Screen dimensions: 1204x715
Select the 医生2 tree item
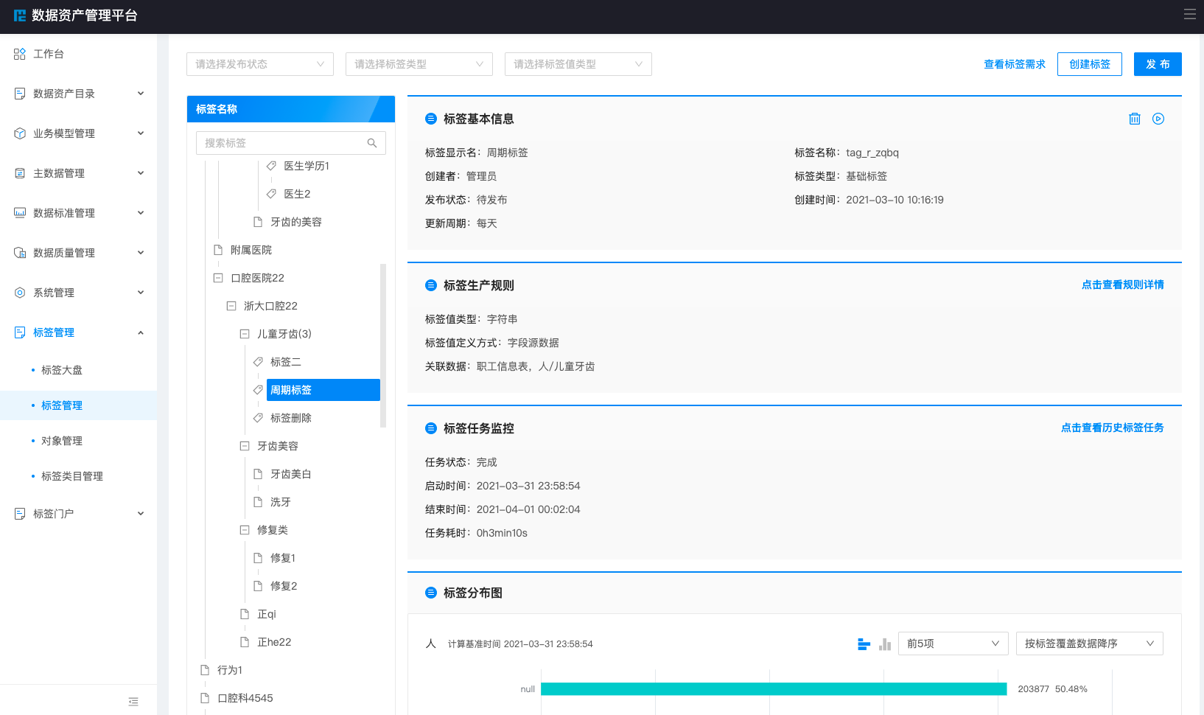click(297, 194)
